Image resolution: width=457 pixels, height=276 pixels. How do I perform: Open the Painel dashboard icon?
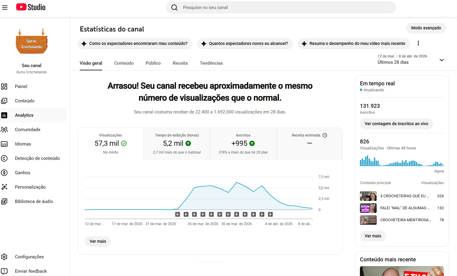pyautogui.click(x=4, y=87)
